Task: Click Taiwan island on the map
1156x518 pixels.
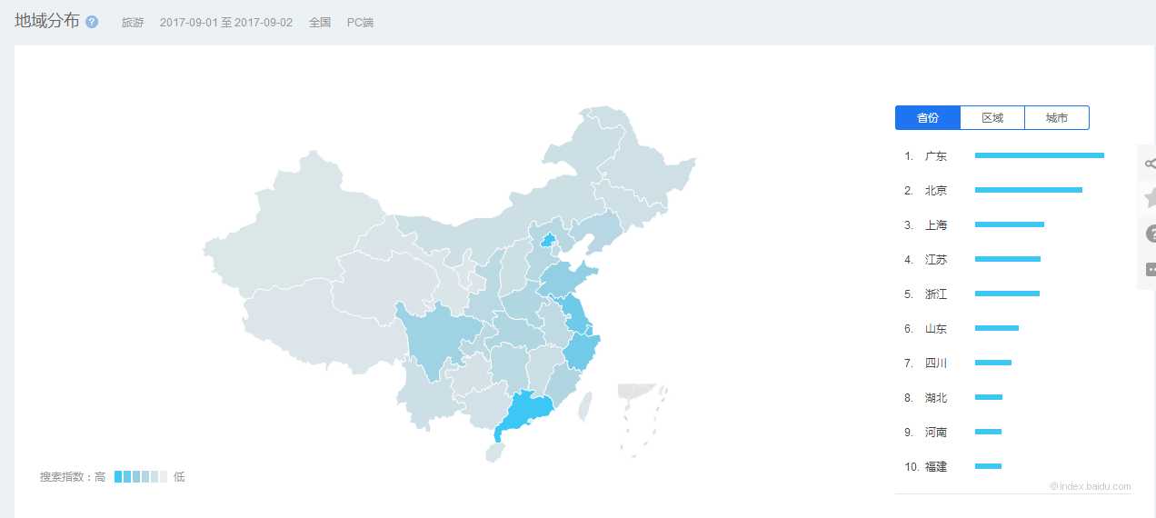Action: click(x=586, y=405)
